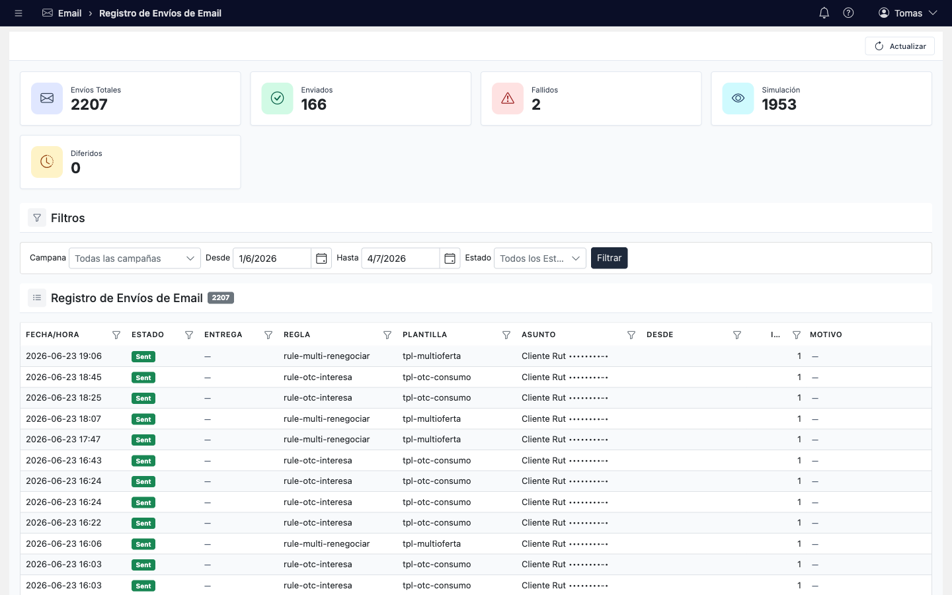Open the Desde calendar picker
Viewport: 952px width, 595px height.
[x=321, y=258]
